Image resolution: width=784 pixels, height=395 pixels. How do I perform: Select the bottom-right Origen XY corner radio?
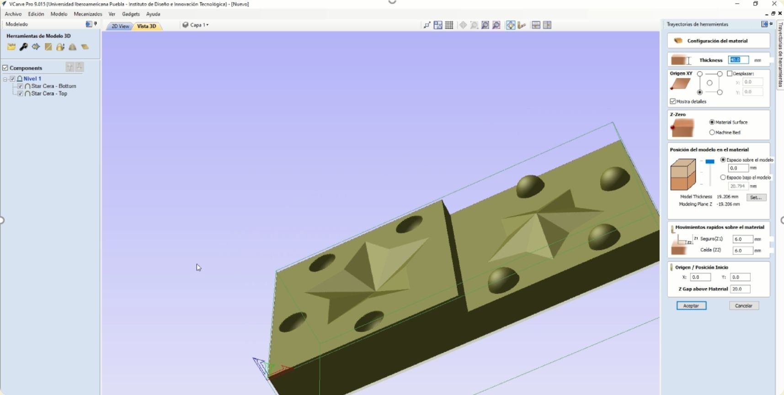point(720,92)
